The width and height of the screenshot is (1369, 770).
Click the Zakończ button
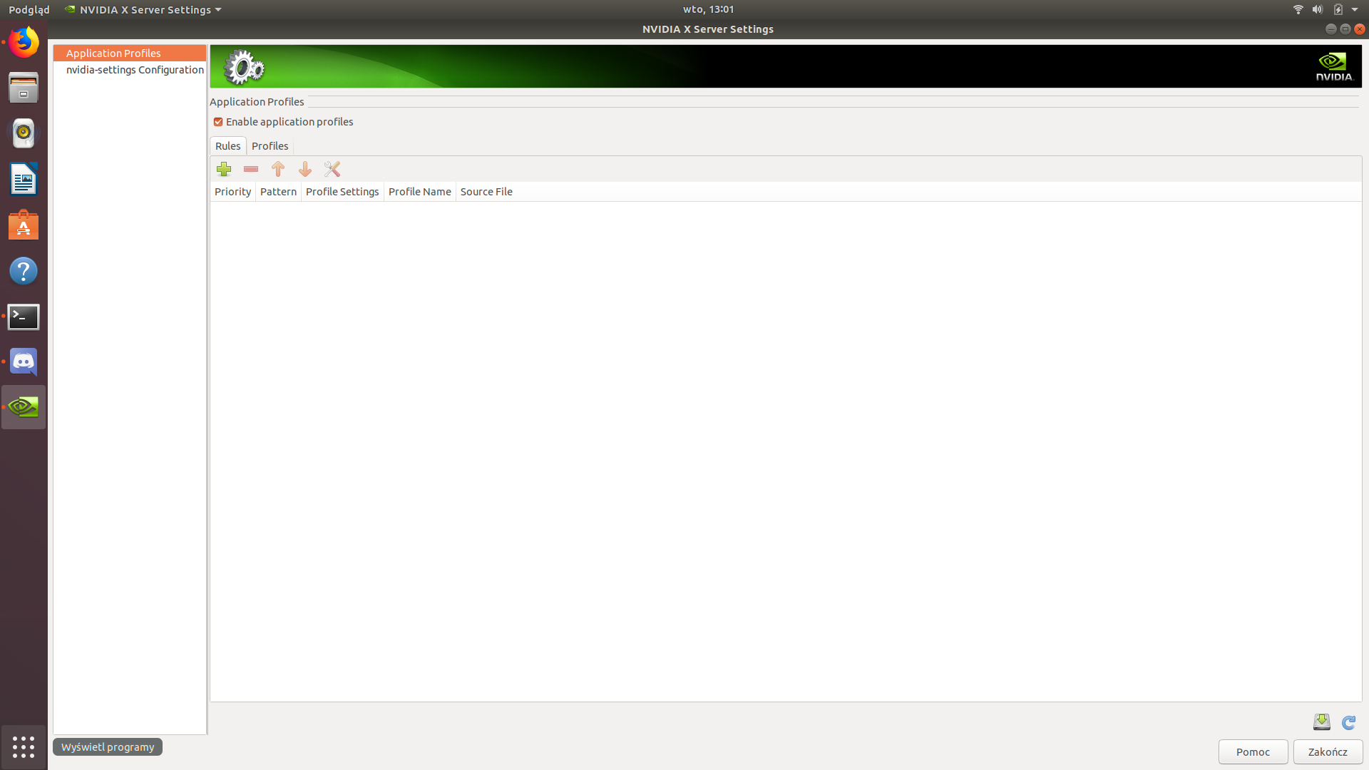tap(1328, 751)
